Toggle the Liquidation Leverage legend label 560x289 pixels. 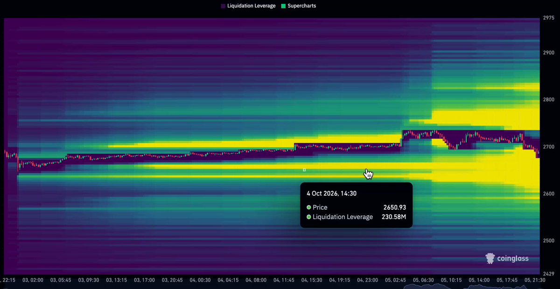251,6
